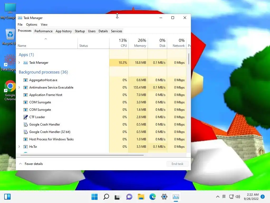
Task: Open the Windows Start menu
Action: point(94,197)
